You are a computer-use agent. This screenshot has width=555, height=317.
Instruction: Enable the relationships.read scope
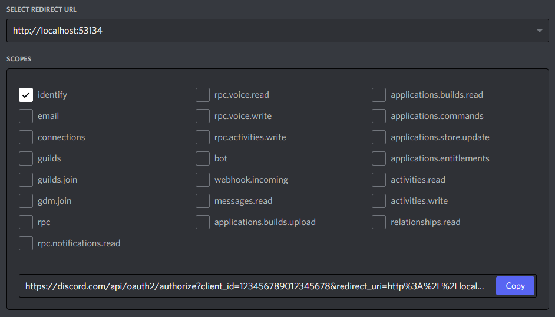pos(379,222)
